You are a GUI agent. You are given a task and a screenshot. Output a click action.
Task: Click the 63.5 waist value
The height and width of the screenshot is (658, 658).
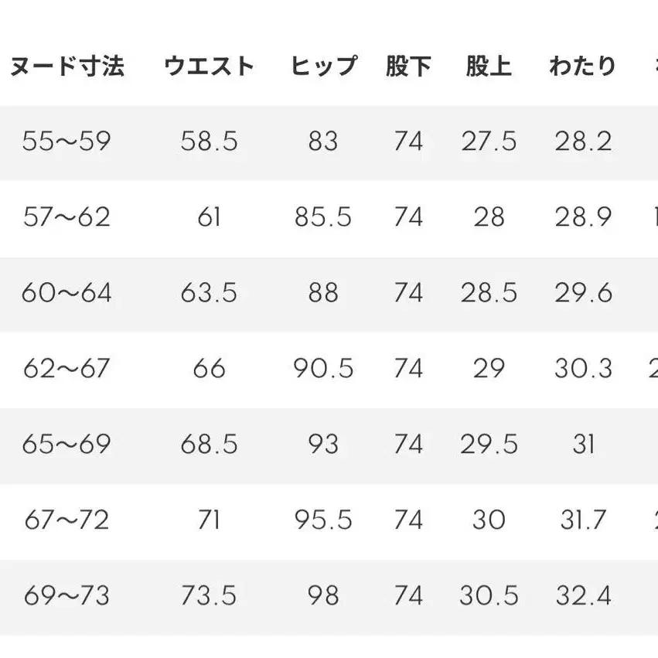209,293
